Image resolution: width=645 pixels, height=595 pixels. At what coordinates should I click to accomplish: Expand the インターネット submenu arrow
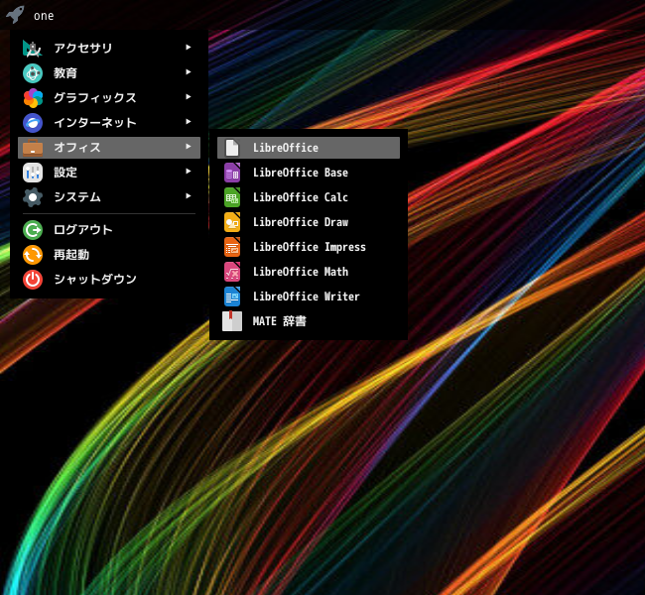[x=188, y=122]
